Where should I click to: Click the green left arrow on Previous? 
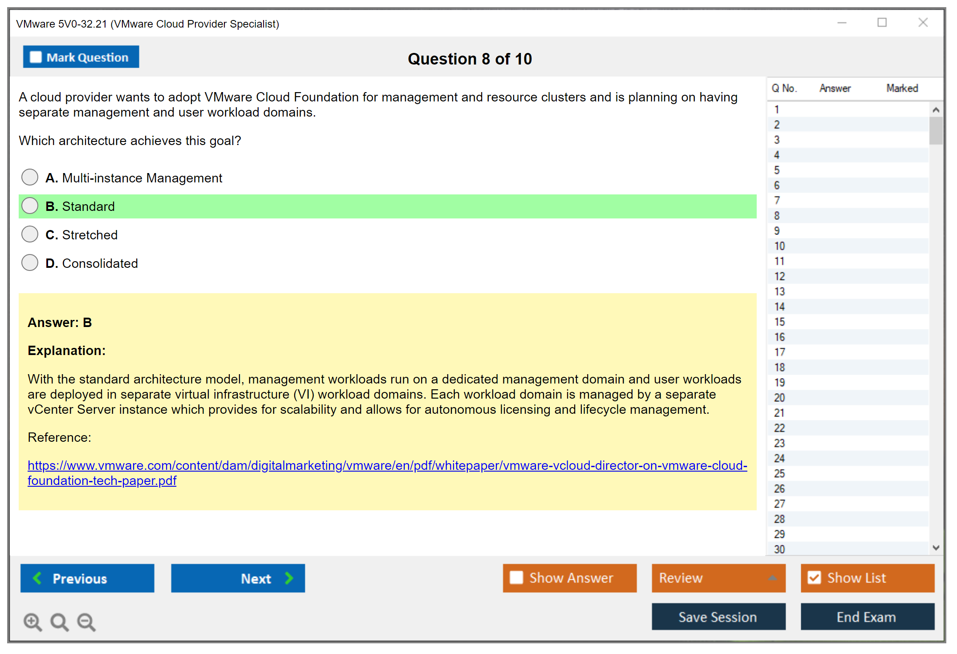tap(38, 578)
